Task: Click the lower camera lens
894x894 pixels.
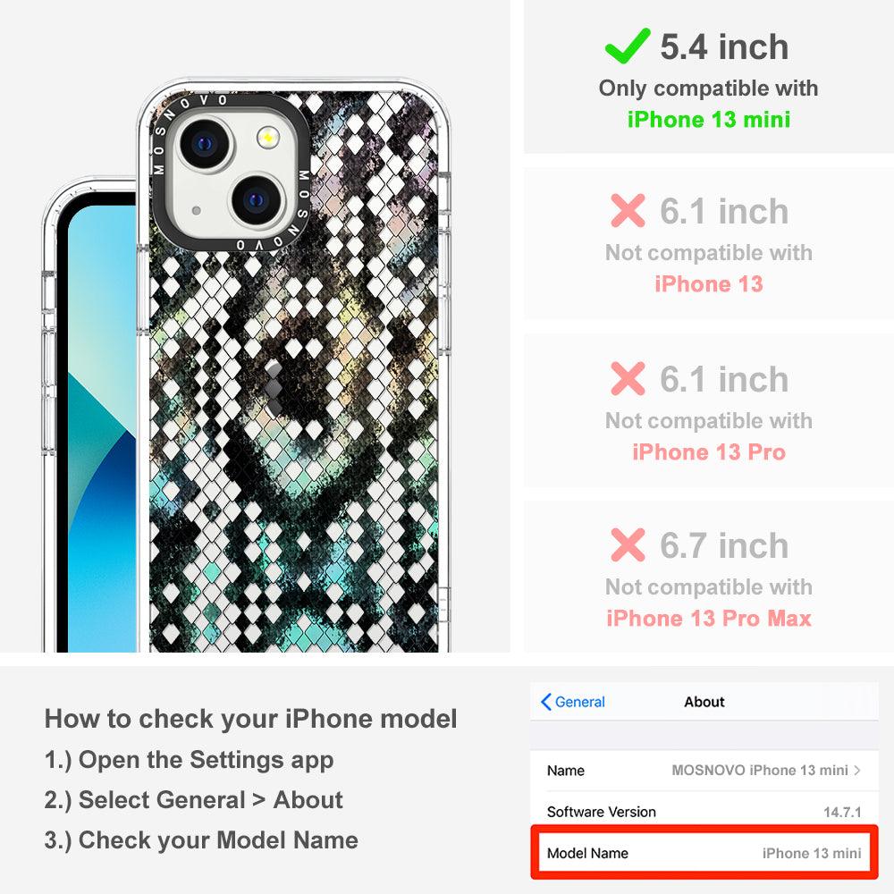Action: pyautogui.click(x=257, y=200)
